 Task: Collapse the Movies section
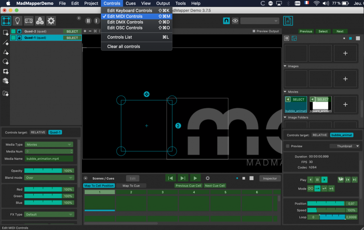pyautogui.click(x=285, y=92)
